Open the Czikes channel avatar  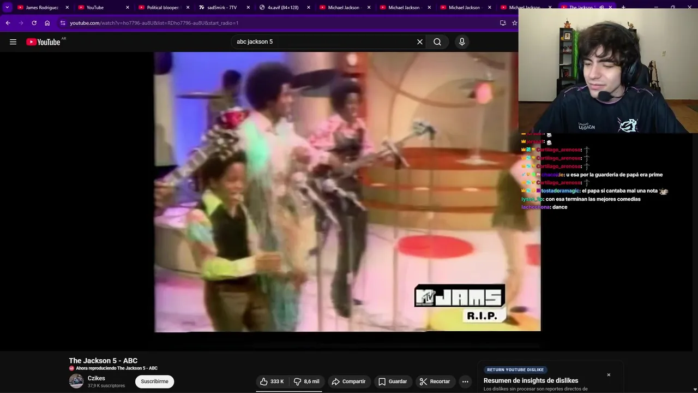pos(76,381)
